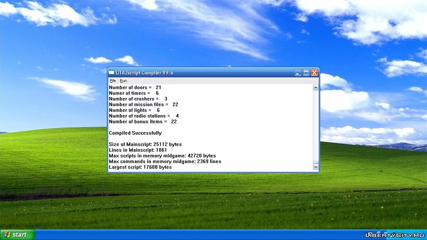Click the 'Size of Mainscript' output line

point(145,144)
